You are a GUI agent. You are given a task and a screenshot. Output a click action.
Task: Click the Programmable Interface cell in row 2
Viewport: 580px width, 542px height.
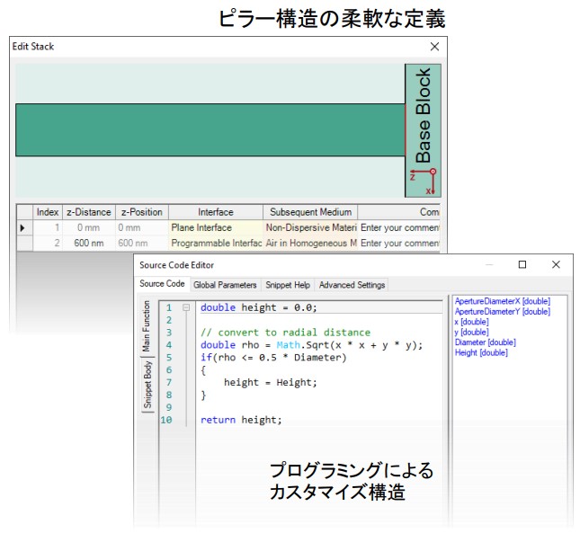[x=215, y=244]
